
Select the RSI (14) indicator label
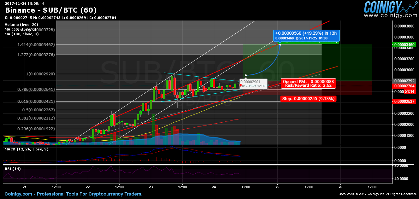[x=13, y=169]
